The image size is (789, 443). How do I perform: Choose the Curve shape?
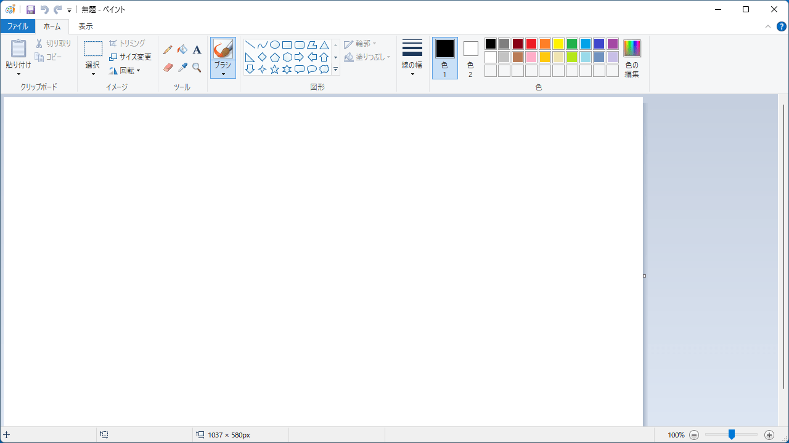coord(262,45)
